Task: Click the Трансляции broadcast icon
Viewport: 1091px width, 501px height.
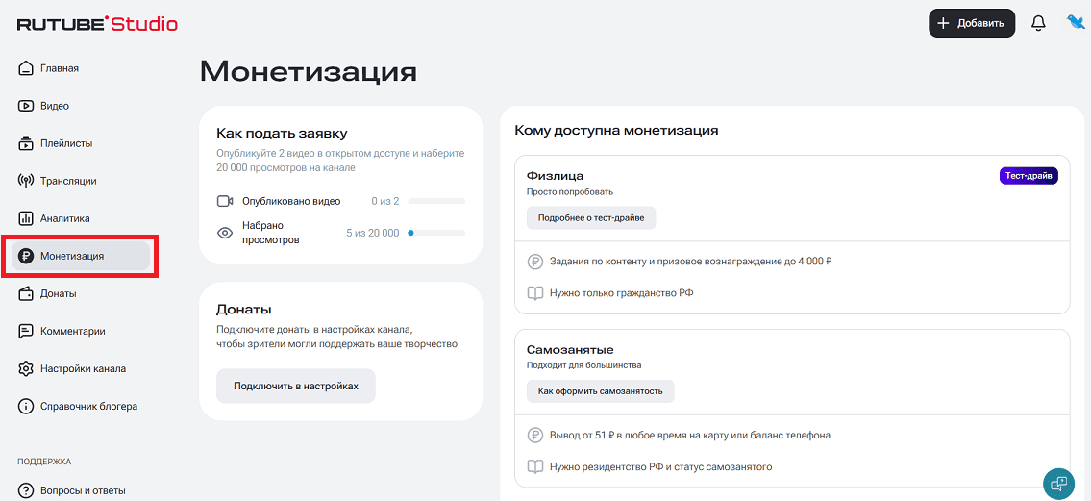Action: [26, 181]
